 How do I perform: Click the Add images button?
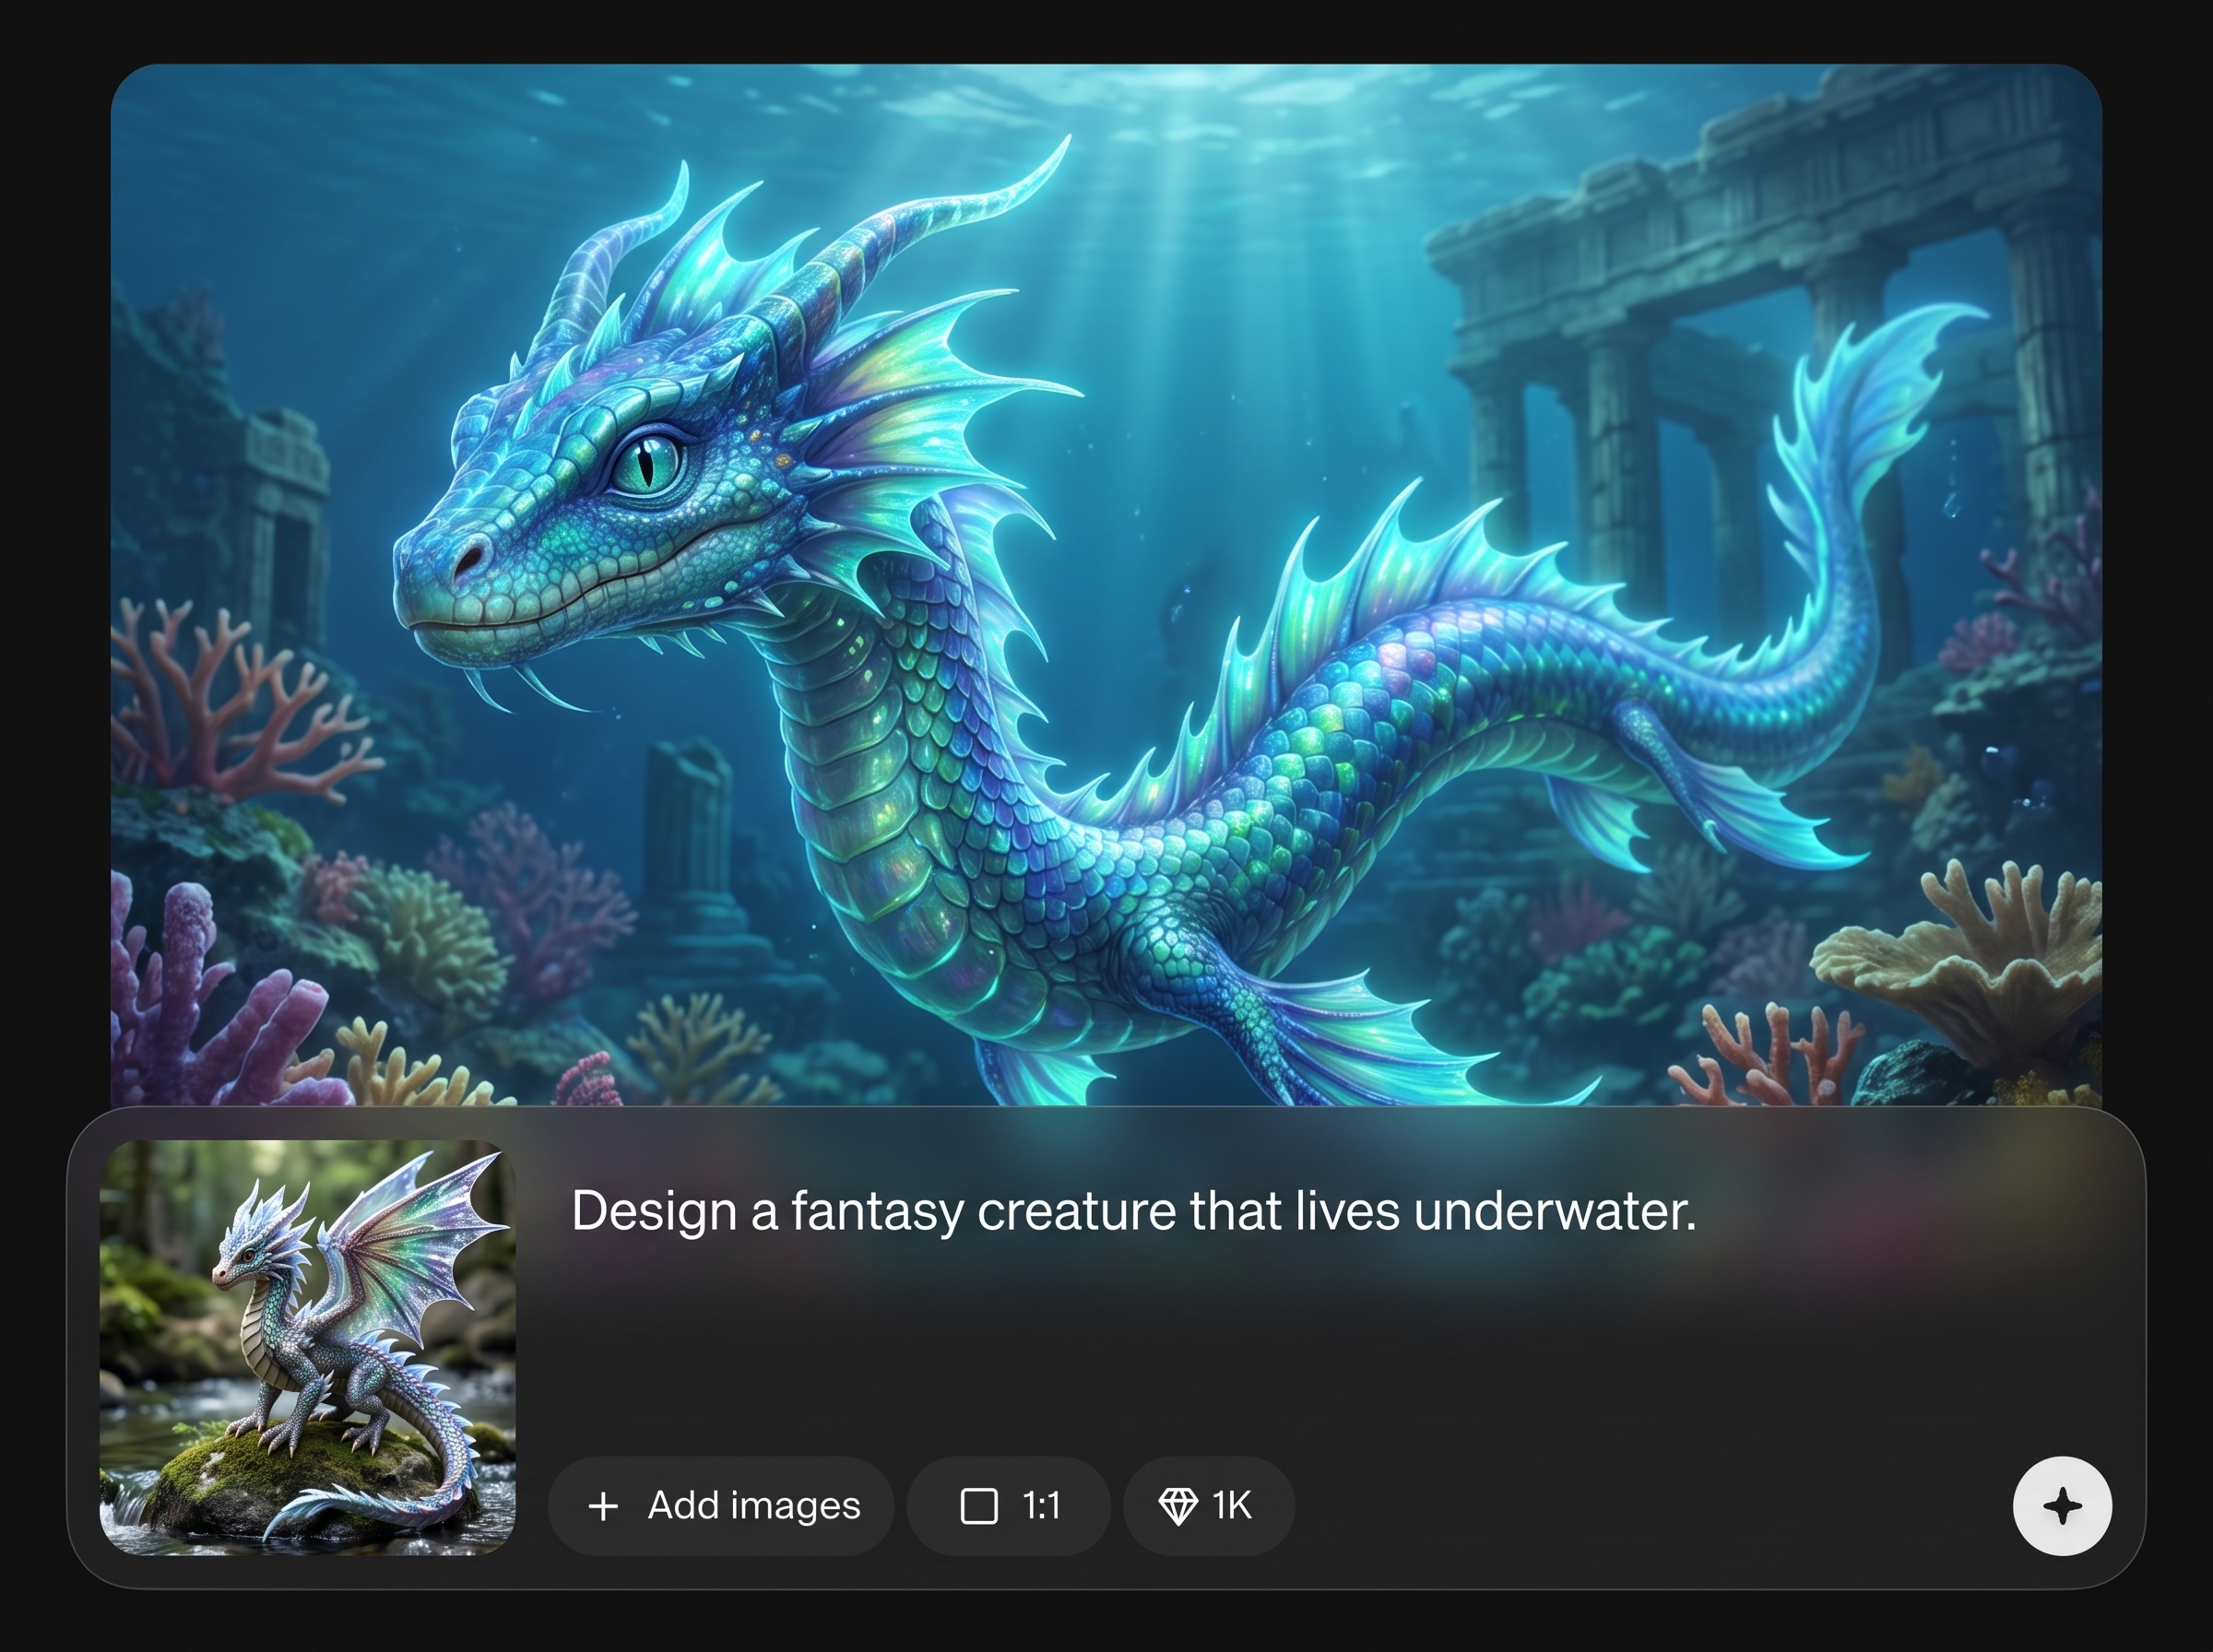click(721, 1506)
